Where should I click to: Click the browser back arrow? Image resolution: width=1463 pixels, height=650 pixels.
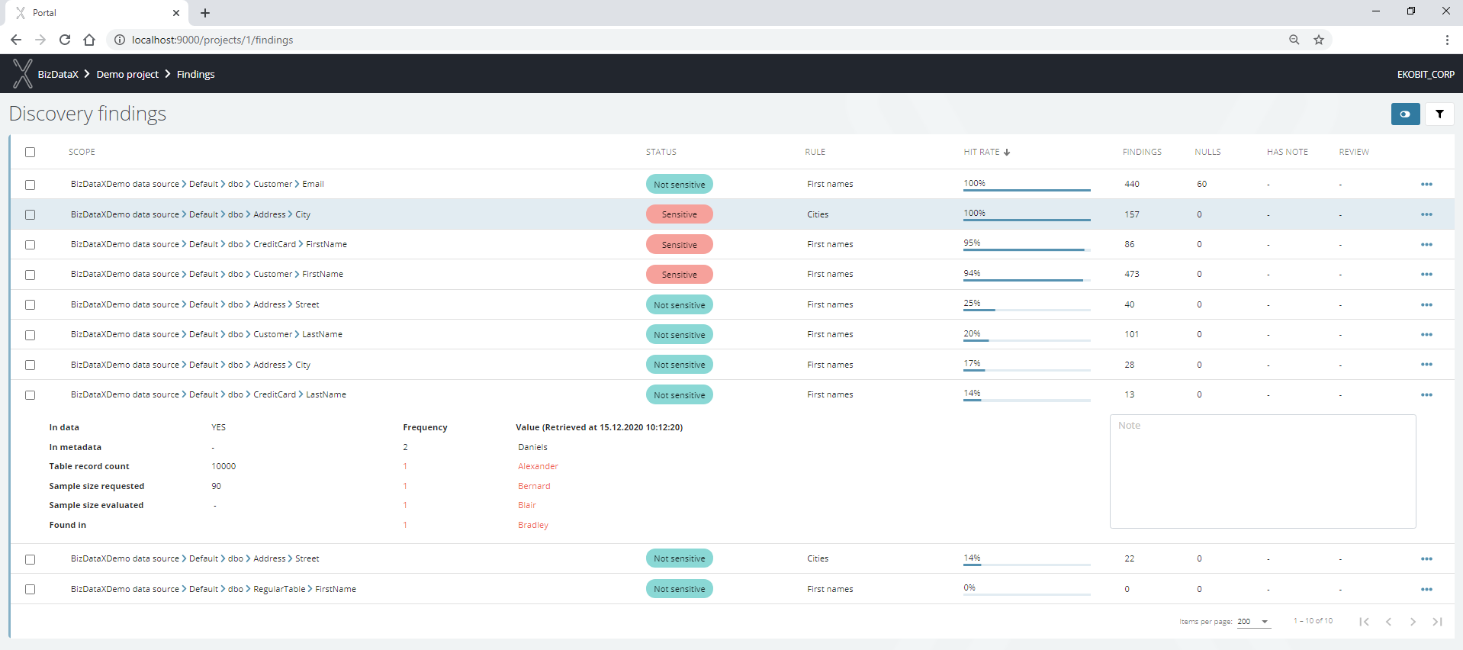tap(16, 40)
